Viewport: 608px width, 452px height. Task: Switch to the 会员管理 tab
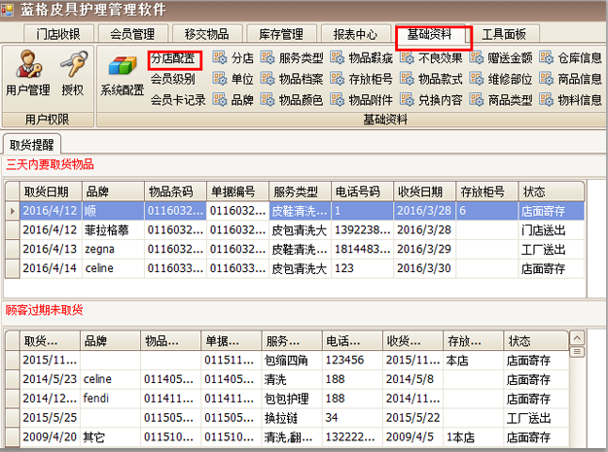131,35
